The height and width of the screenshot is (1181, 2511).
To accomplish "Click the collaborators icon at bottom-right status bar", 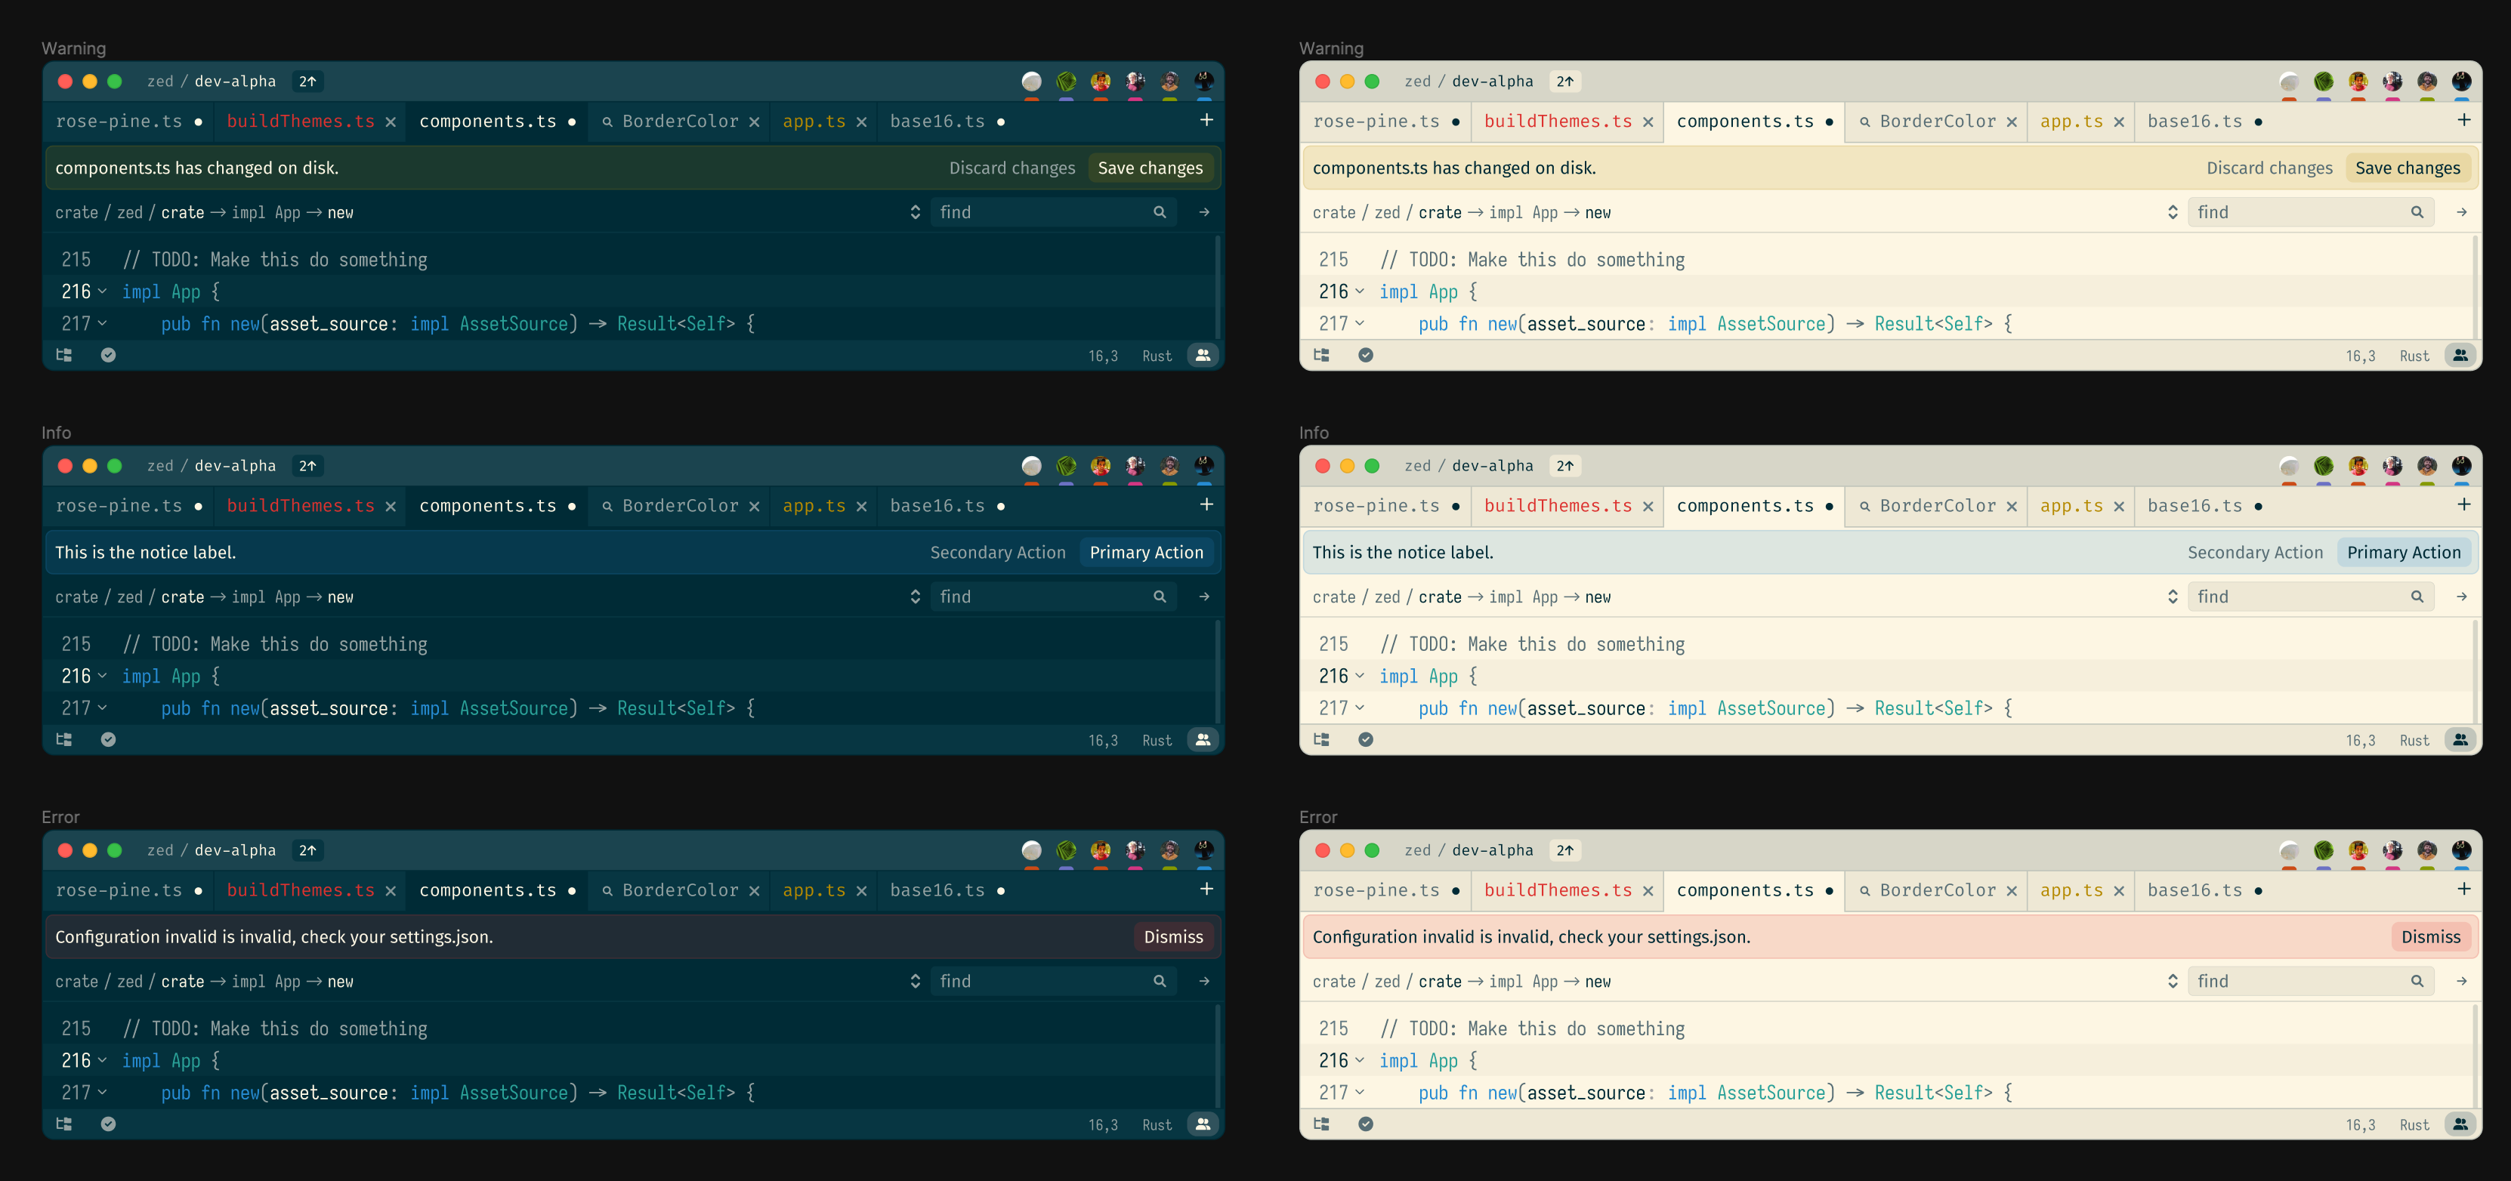I will (x=1203, y=355).
